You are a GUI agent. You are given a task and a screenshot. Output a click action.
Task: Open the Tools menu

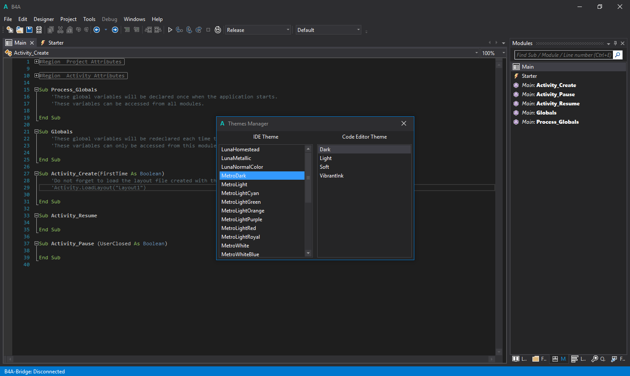click(x=89, y=19)
